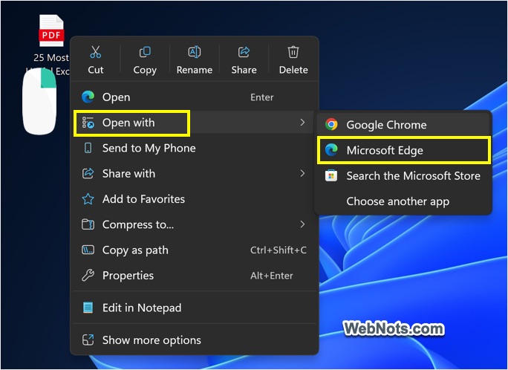508x370 pixels.
Task: Select the PDF file icon on desktop
Action: click(x=51, y=30)
